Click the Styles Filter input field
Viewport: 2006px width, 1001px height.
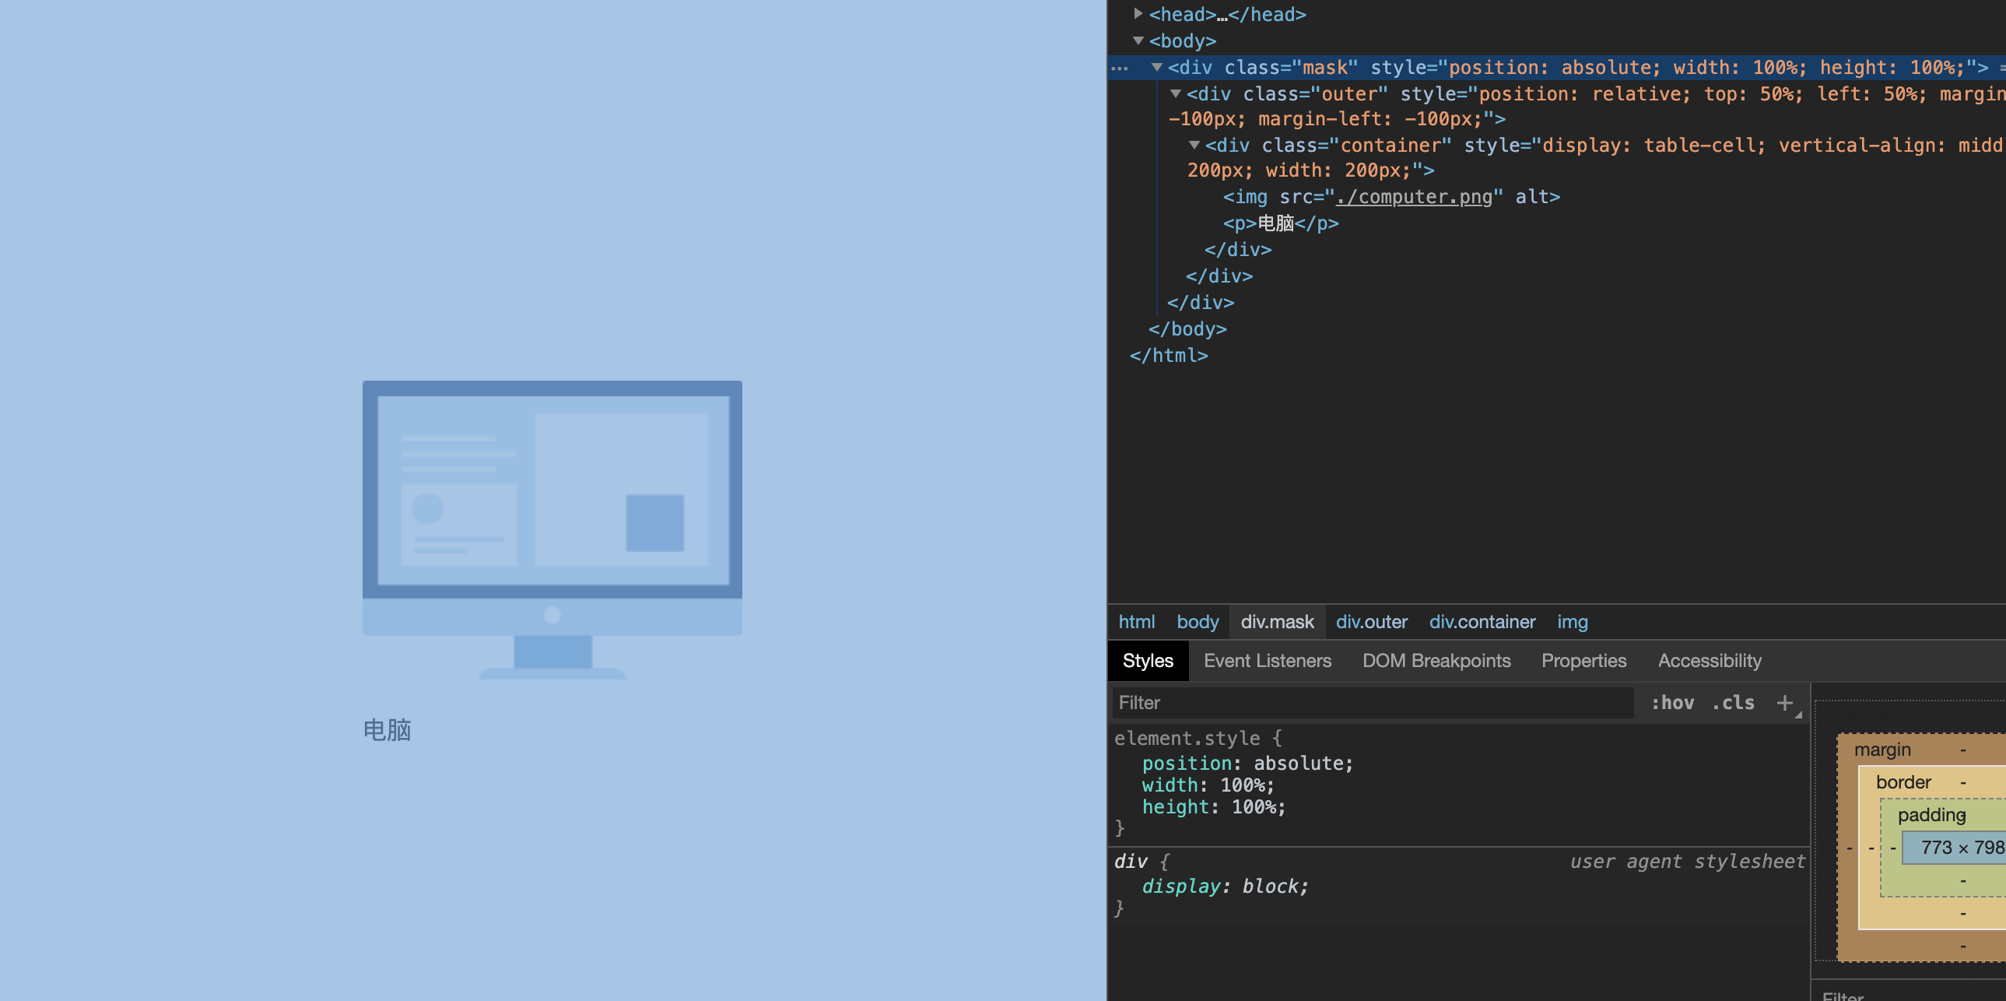coord(1370,703)
